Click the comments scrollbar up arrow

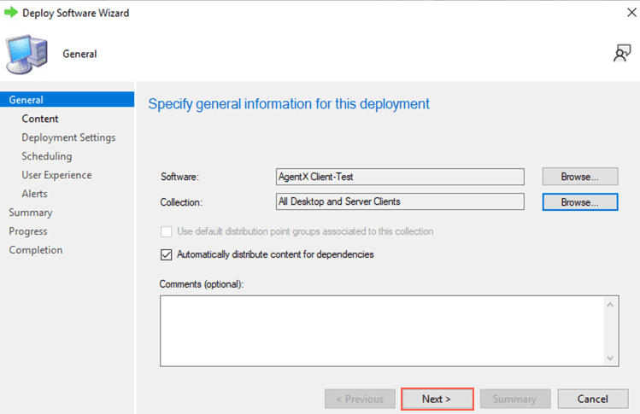610,304
